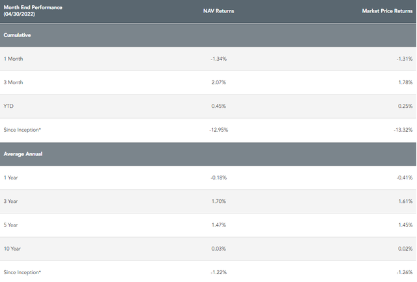Screen dimensions: 417x282
Task: Select the -1.22% annualized inception value
Action: (x=218, y=272)
